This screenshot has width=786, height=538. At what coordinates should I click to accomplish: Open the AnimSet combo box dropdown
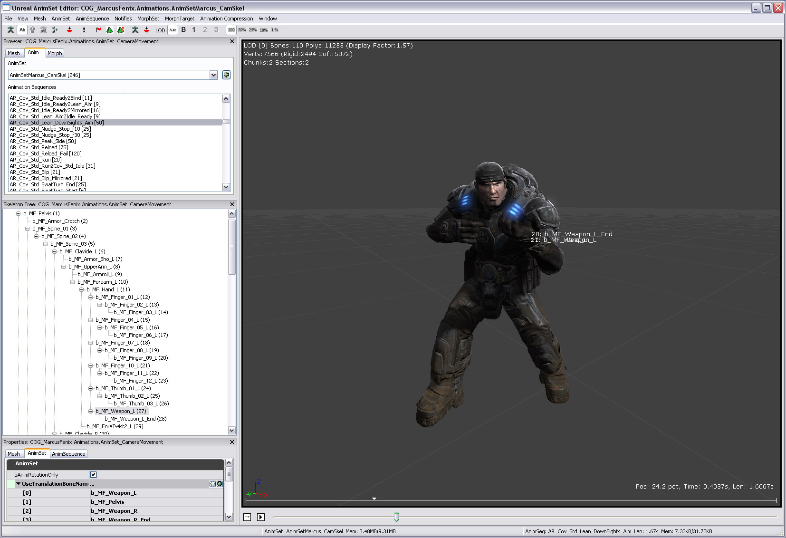(213, 75)
